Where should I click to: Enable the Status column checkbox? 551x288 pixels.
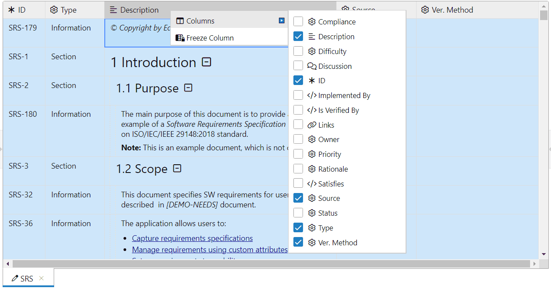click(298, 213)
